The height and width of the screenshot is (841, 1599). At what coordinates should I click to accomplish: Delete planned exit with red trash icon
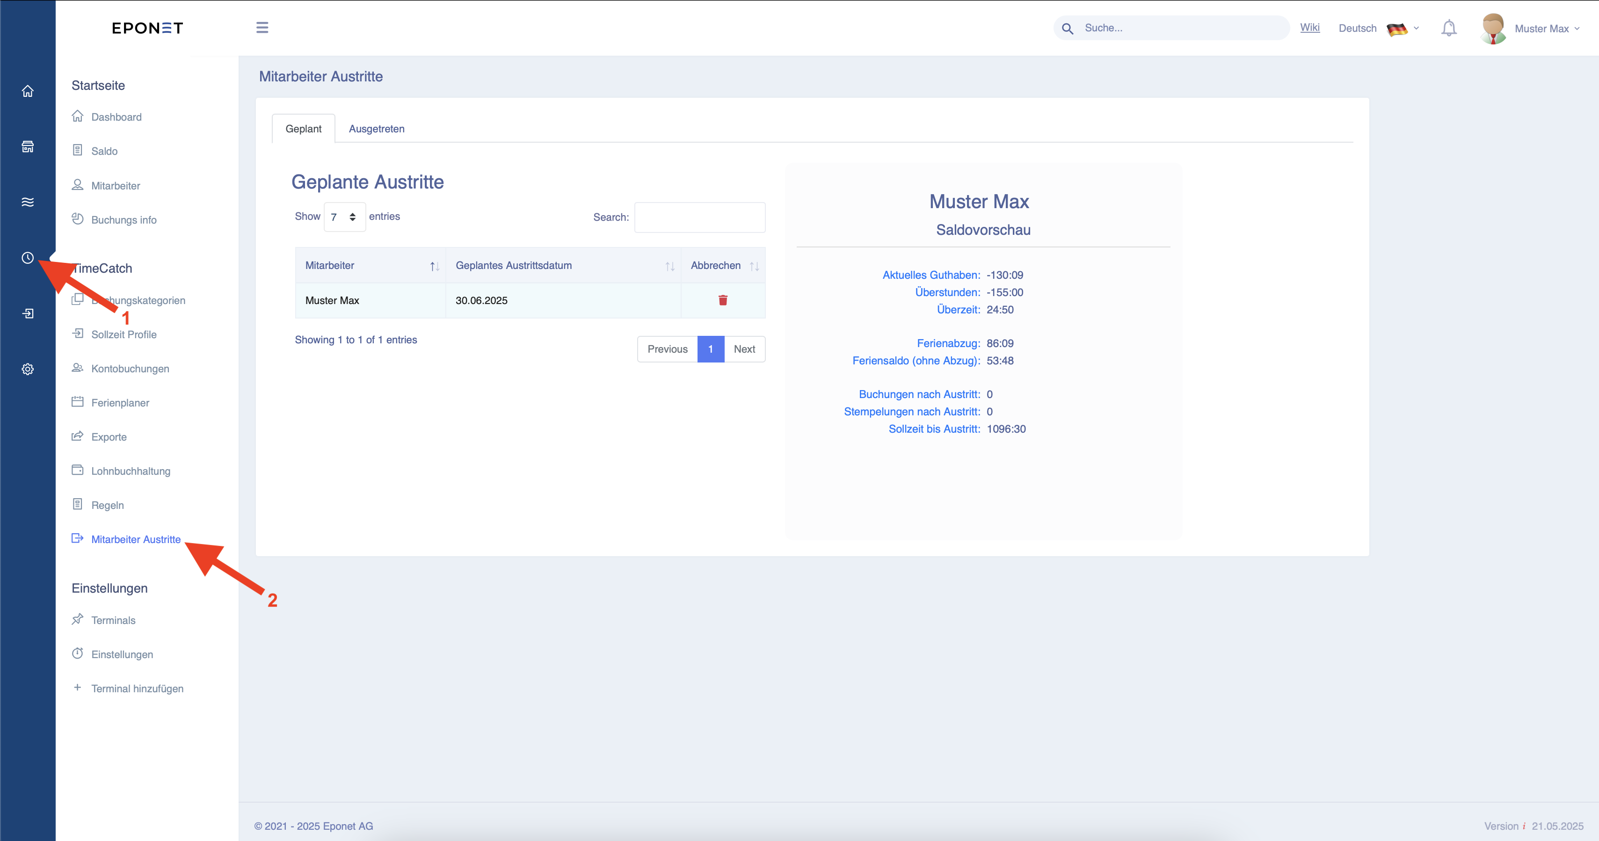click(722, 300)
